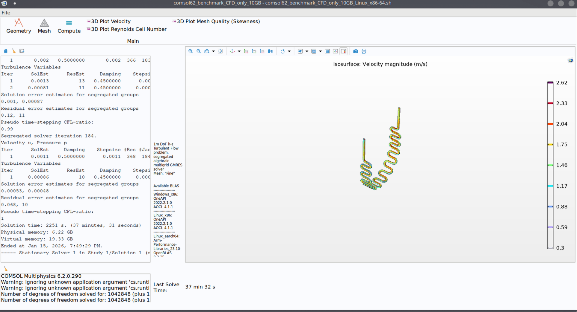Open the File menu
This screenshot has width=577, height=312.
coord(6,13)
